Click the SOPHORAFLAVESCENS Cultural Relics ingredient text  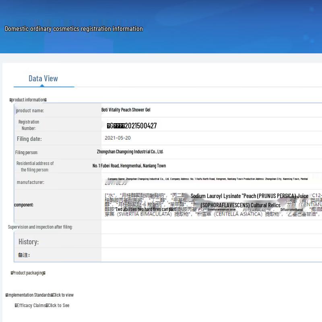tap(240, 205)
